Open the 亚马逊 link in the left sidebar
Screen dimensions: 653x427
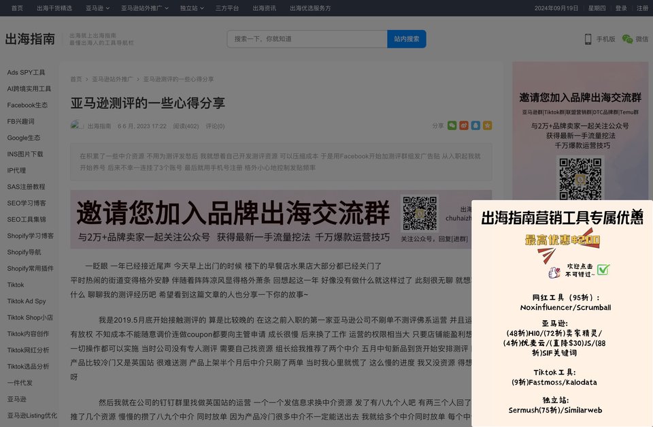16,399
